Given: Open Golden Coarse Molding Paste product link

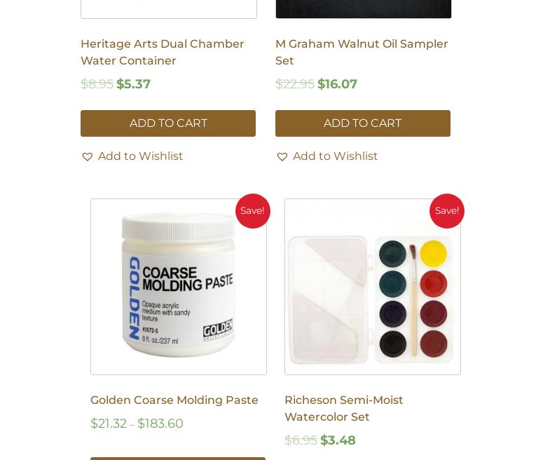Looking at the screenshot, I should (174, 400).
